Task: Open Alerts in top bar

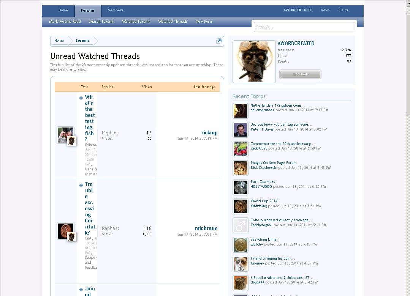Action: (x=343, y=10)
